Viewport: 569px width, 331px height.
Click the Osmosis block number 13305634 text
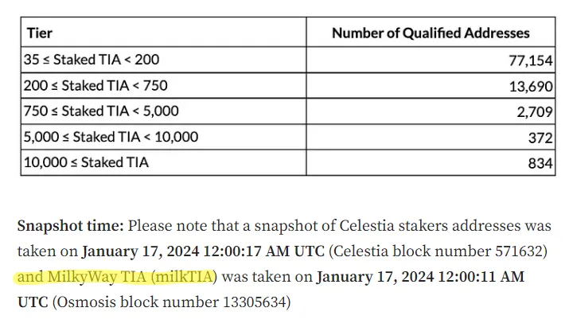tap(171, 302)
